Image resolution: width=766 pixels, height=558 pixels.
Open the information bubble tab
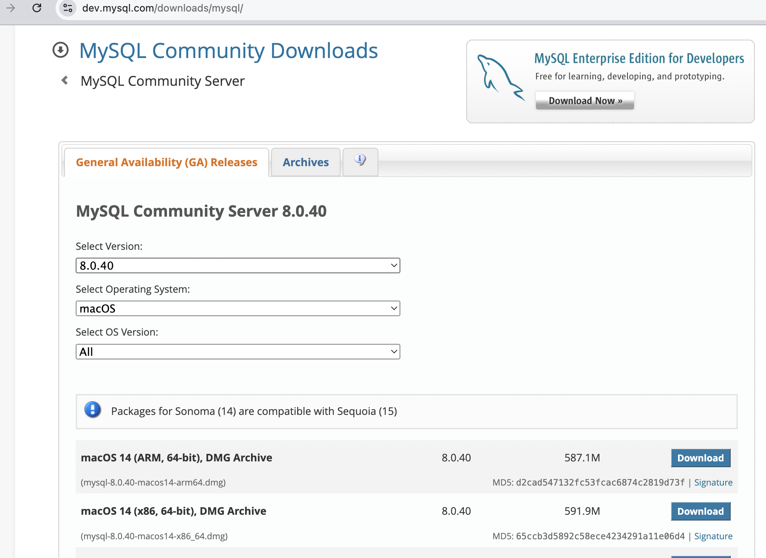click(x=360, y=161)
